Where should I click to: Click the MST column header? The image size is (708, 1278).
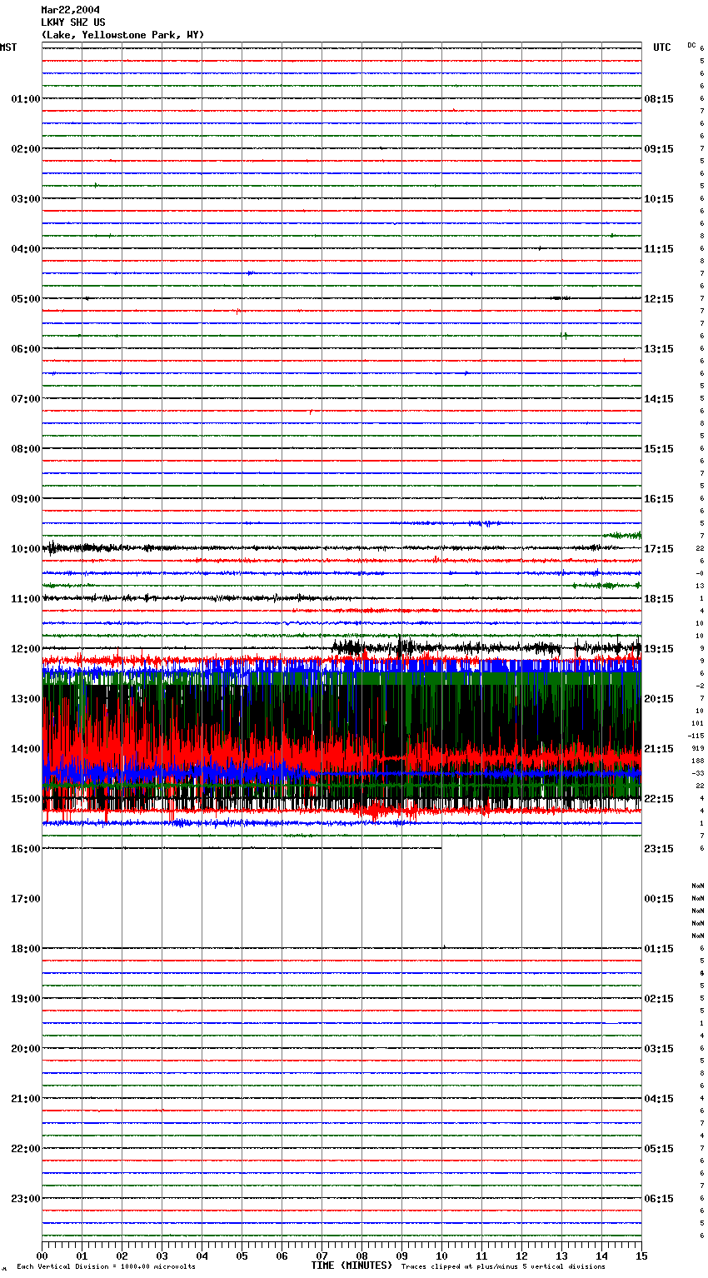pos(8,47)
